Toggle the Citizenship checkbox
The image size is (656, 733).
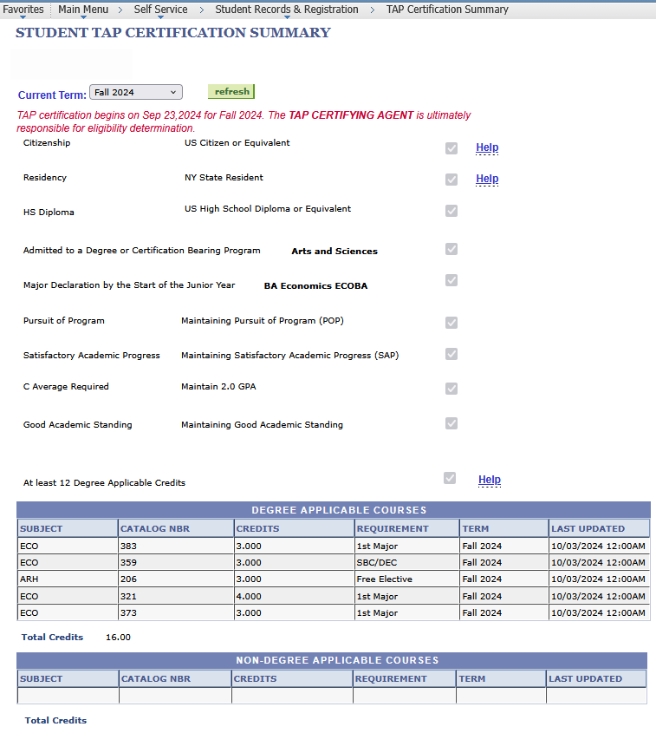point(451,148)
